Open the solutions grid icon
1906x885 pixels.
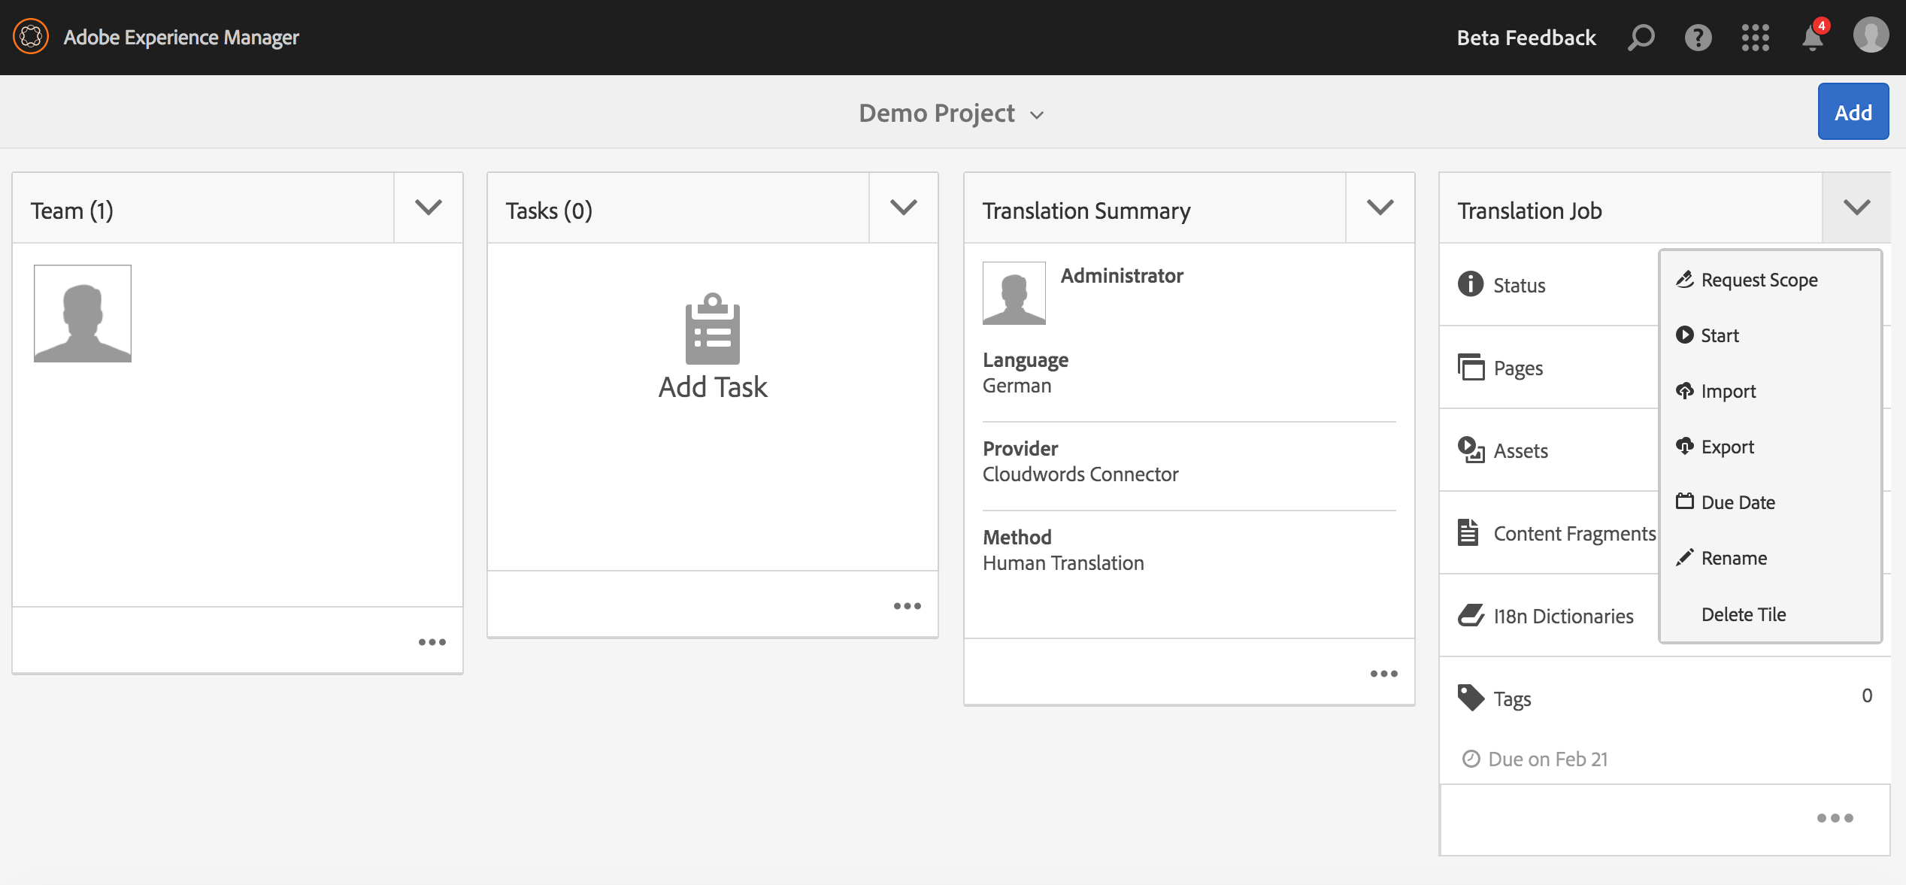pos(1755,37)
